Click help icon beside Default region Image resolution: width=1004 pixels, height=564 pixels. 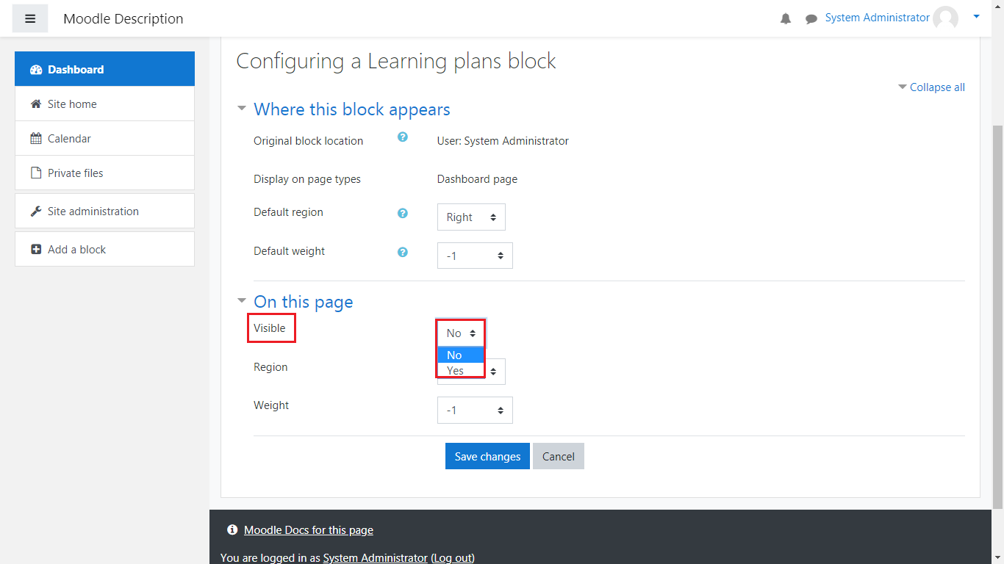pos(403,213)
